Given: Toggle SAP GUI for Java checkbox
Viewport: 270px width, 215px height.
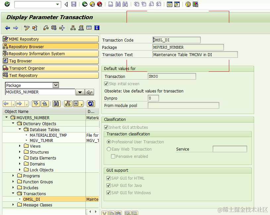Looking at the screenshot, I should tap(108, 186).
